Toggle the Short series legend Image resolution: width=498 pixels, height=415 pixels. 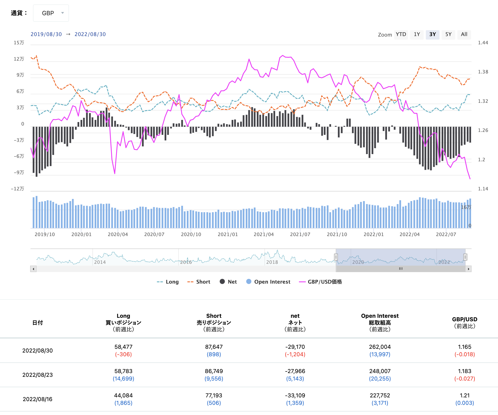click(199, 282)
